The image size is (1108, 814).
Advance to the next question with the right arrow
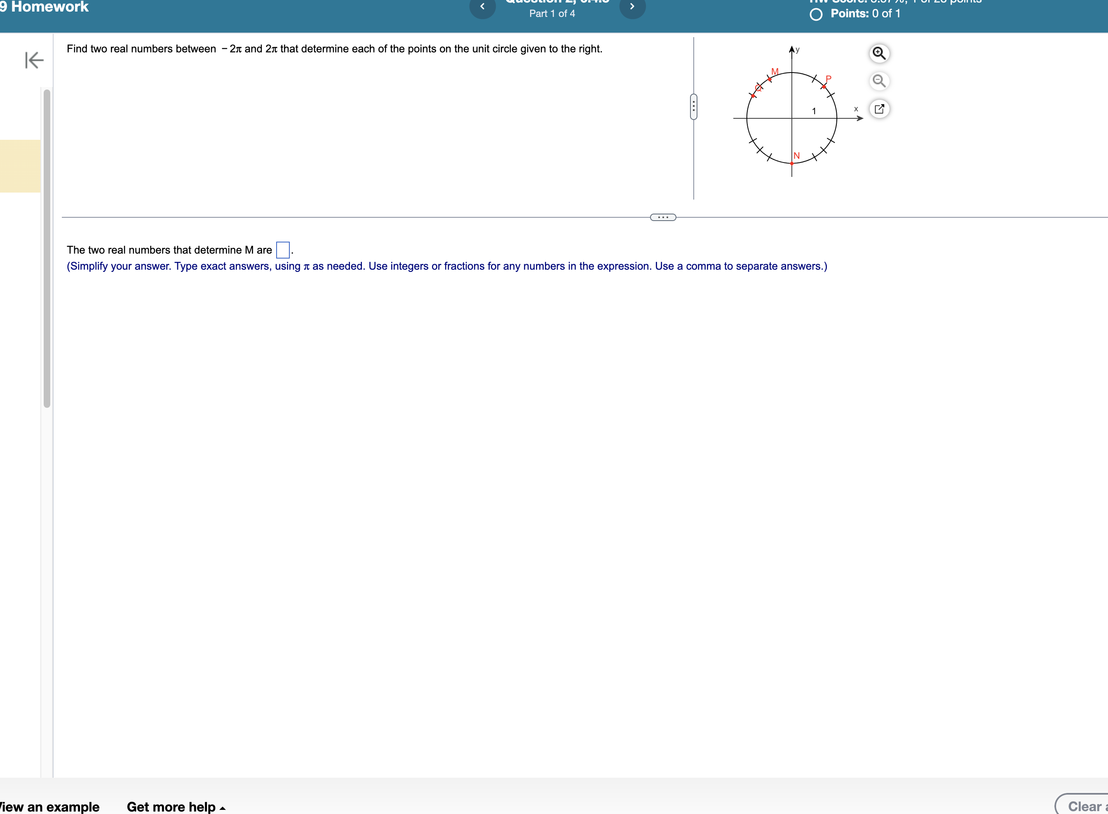coord(633,7)
